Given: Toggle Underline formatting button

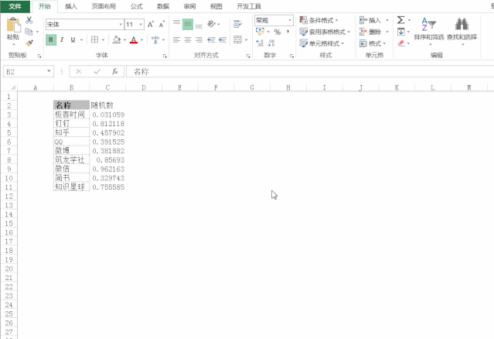Looking at the screenshot, I should [x=73, y=39].
